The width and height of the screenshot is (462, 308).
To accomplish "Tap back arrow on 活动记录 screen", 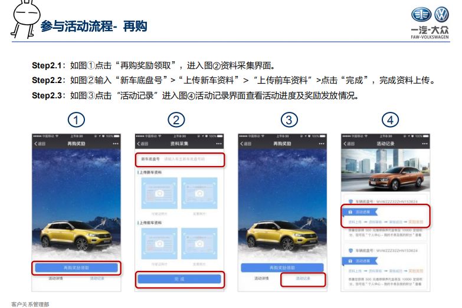I will [349, 144].
